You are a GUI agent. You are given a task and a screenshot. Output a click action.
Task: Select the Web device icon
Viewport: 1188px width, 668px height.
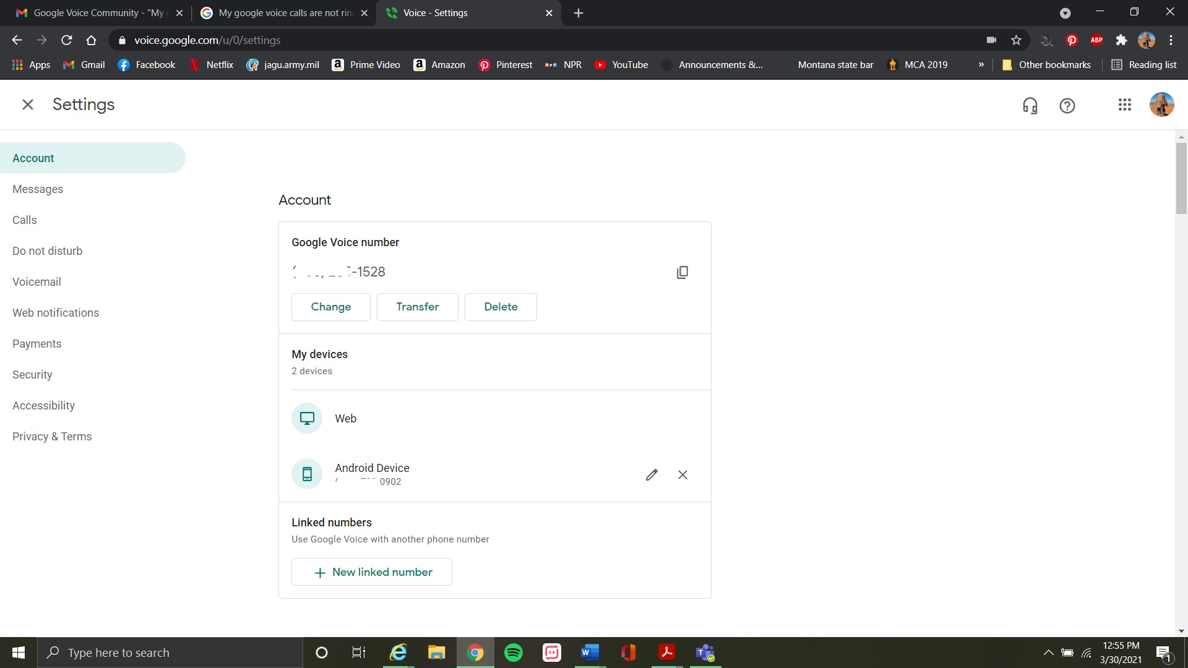(x=307, y=418)
